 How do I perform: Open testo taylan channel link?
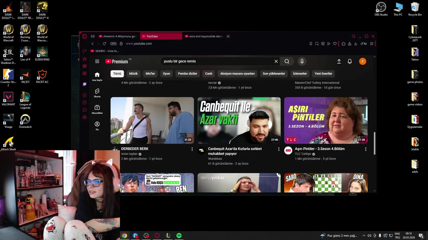point(129,154)
